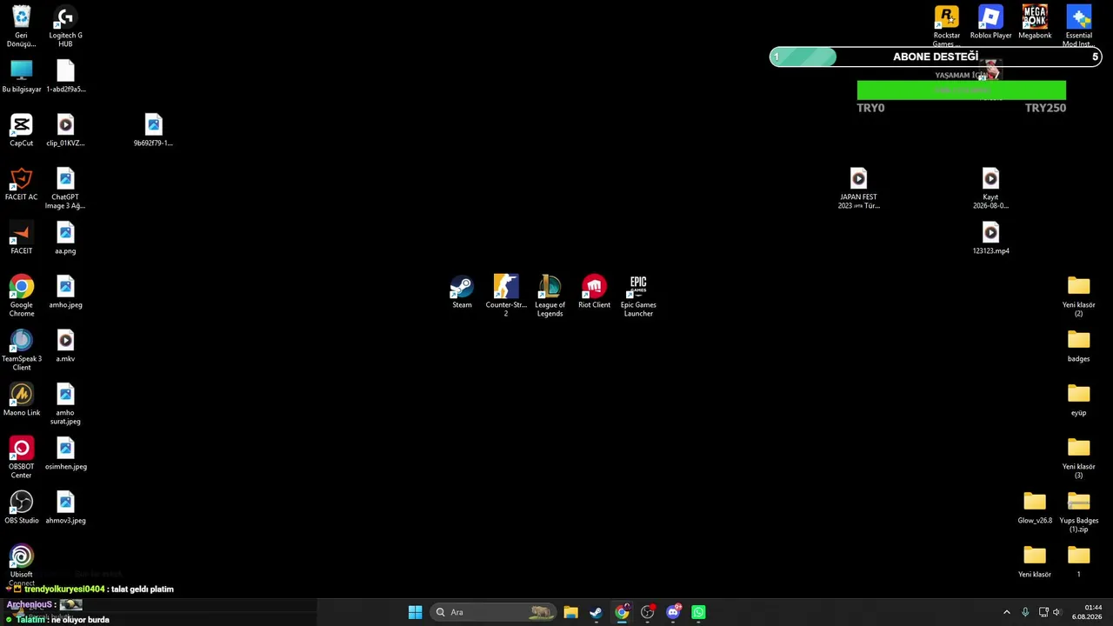Select the Riot Client shortcut

tap(595, 292)
